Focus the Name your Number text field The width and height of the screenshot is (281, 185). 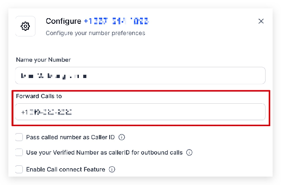click(140, 76)
